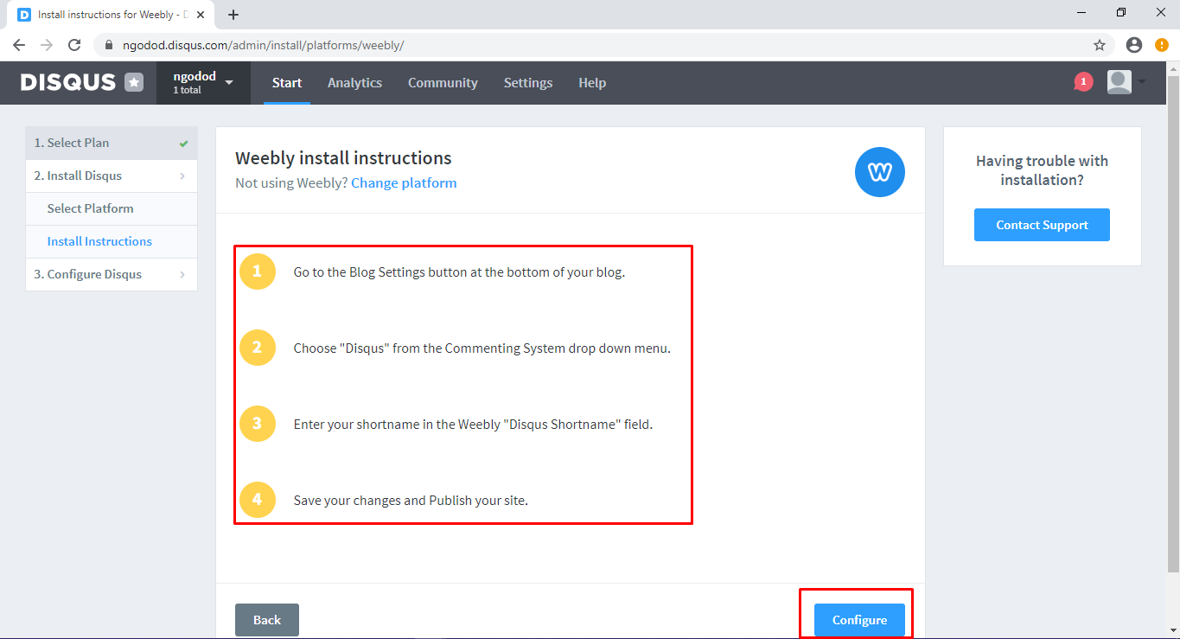Open the notifications bubble showing 1
The height and width of the screenshot is (639, 1180).
click(x=1083, y=82)
